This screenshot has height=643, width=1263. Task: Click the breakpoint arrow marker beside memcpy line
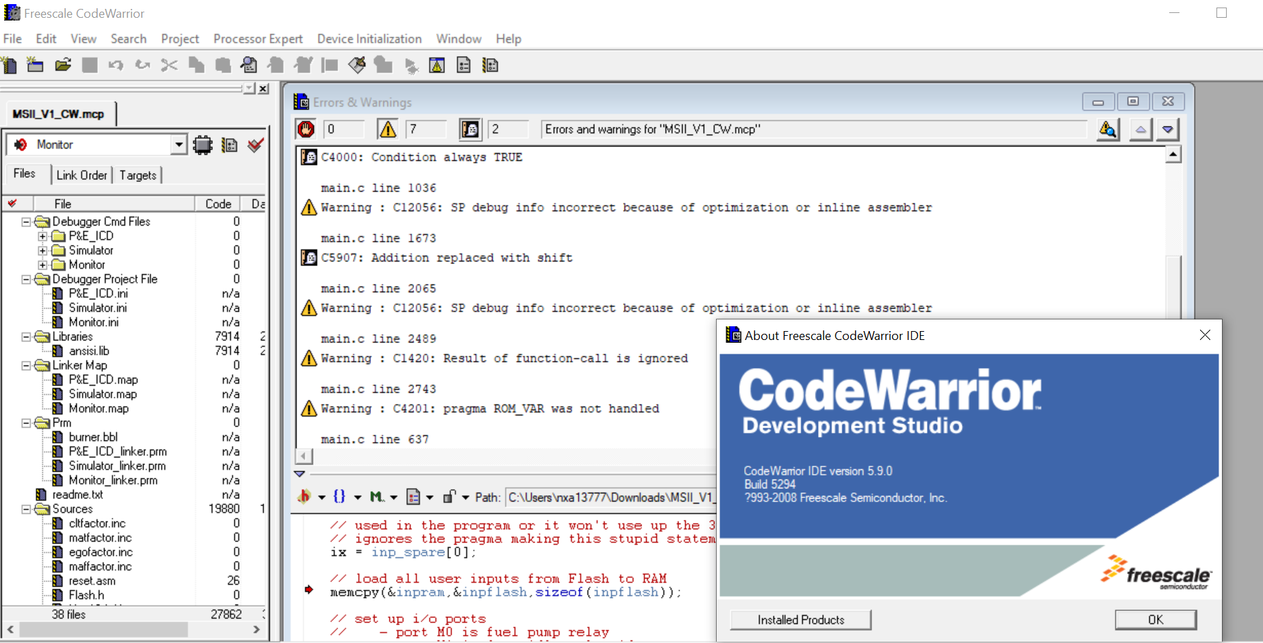point(309,589)
